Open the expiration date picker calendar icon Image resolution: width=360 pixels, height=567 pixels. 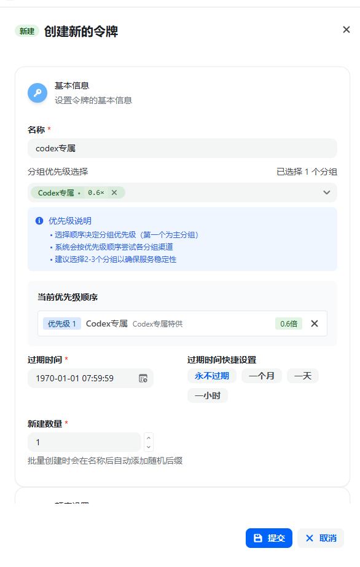click(x=143, y=378)
